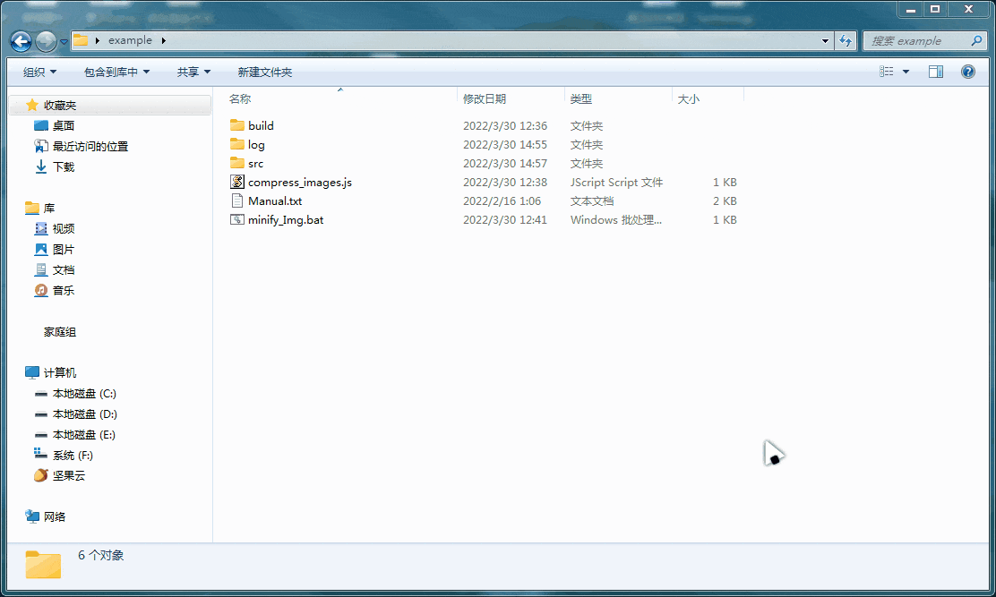
Task: Open 坚果云 in the sidebar
Action: (69, 476)
